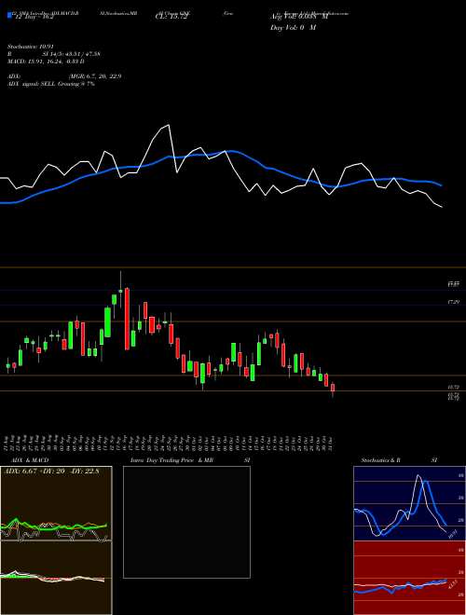Click the 'Stochastics & R' panel title
Image resolution: width=466 pixels, height=615 pixels.
click(x=381, y=460)
